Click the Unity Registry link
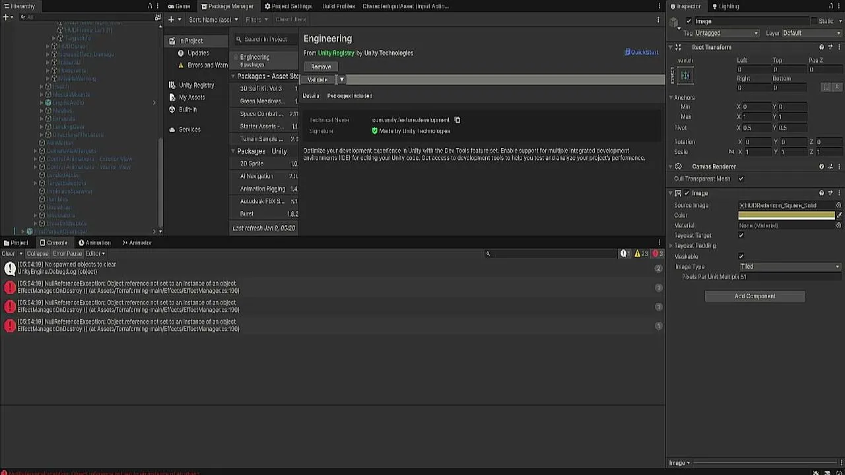This screenshot has width=845, height=475. click(x=336, y=53)
